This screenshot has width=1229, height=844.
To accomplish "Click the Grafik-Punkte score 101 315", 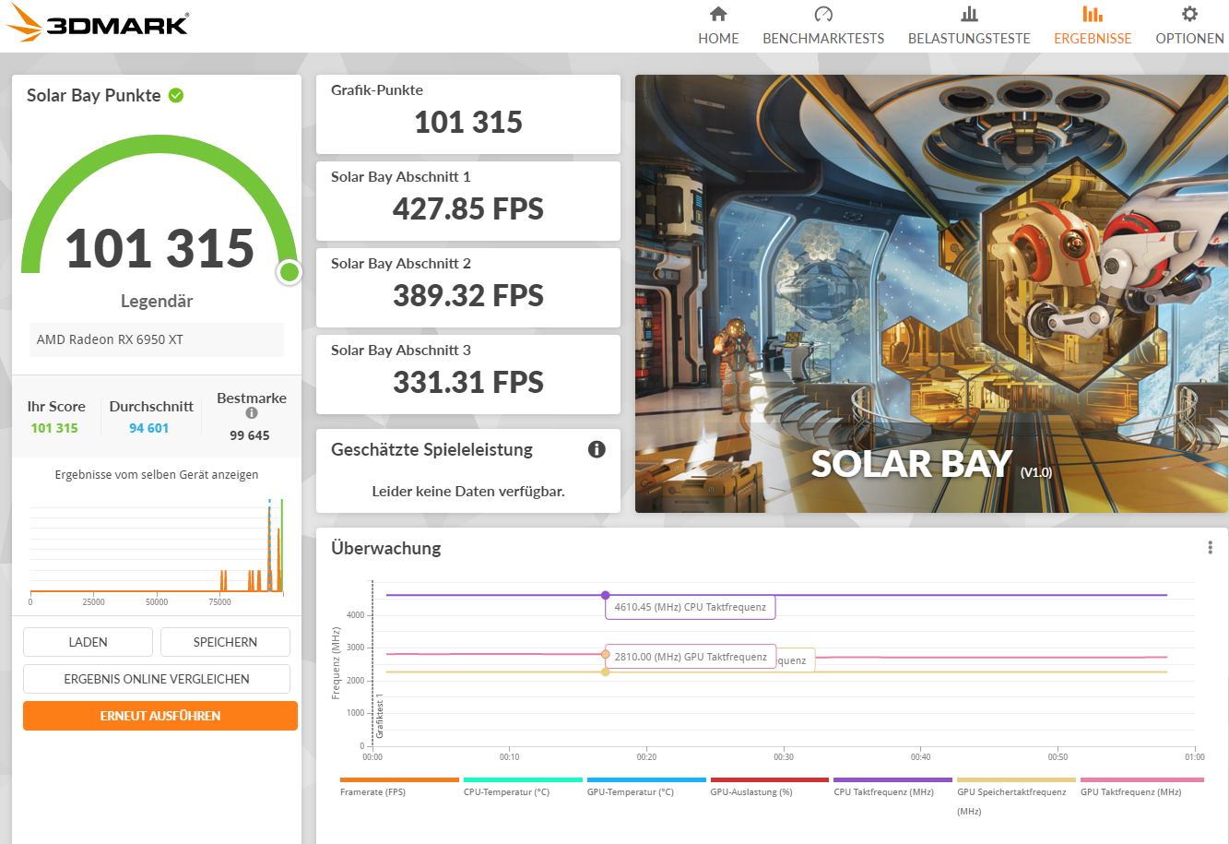I will tap(468, 122).
